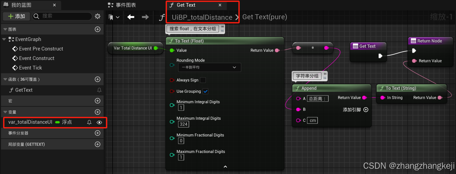Screen dimensions: 456x174
Task: Uncheck the Use Grouping checkbox
Action: click(205, 91)
